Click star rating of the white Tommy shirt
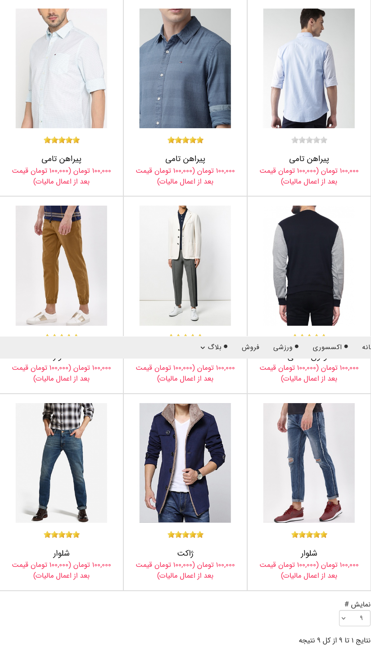Image resolution: width=371 pixels, height=660 pixels. point(62,140)
